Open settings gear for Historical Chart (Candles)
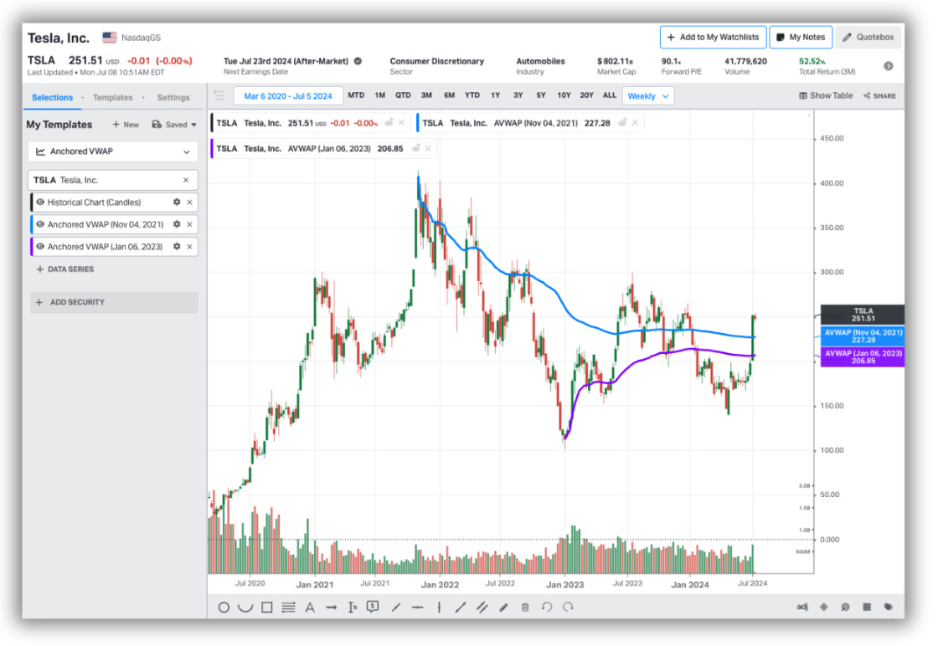Viewport: 938px width, 646px height. click(177, 203)
